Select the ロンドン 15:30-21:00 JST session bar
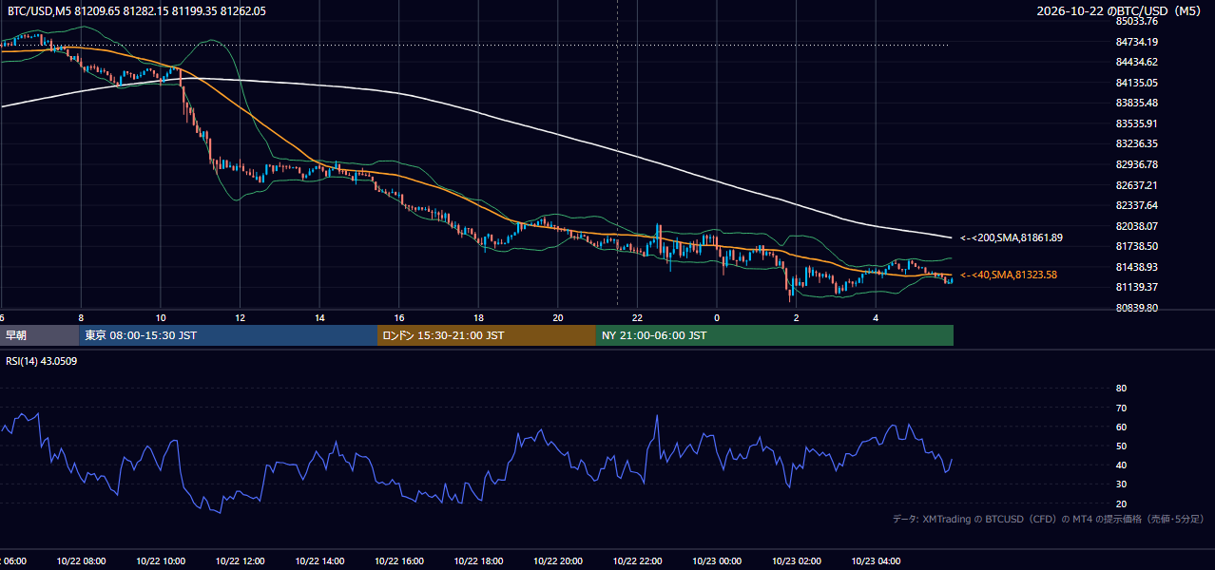 click(487, 335)
